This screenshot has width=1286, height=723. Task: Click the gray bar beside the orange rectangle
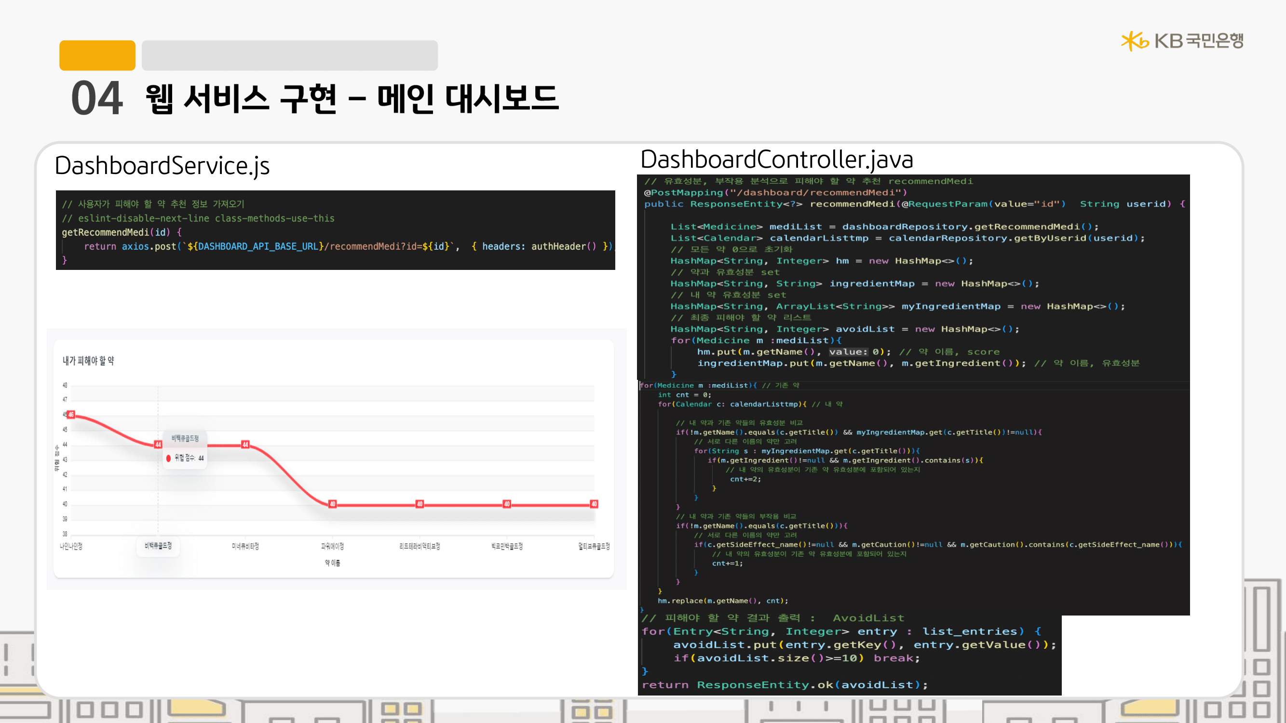point(289,55)
